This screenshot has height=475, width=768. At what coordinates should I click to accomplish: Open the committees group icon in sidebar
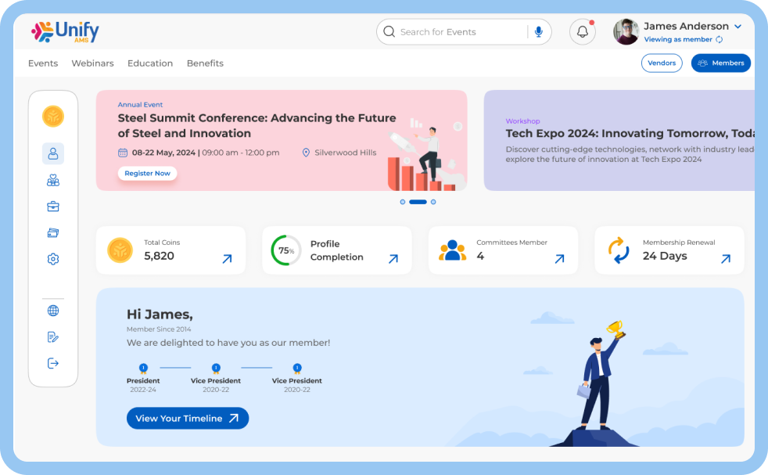pos(53,181)
